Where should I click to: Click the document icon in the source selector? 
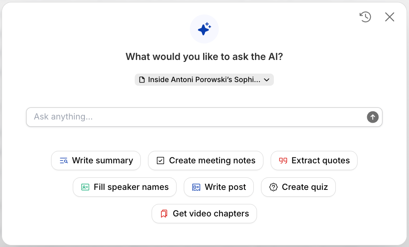click(142, 80)
